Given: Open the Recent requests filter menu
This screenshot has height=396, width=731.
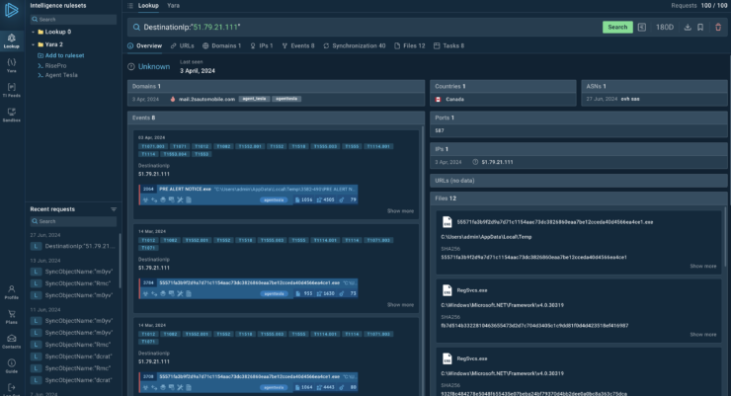Looking at the screenshot, I should pos(114,209).
